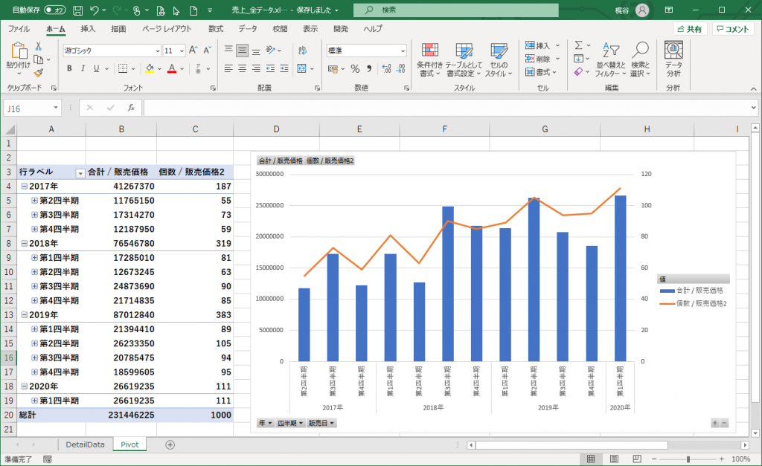Open the 行ラベル filter dropdown
762x466 pixels.
80,172
